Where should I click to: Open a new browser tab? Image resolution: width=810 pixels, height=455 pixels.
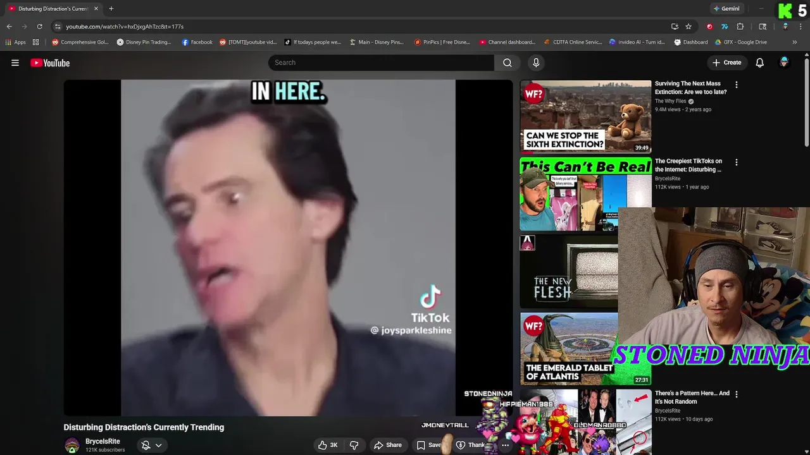point(111,9)
